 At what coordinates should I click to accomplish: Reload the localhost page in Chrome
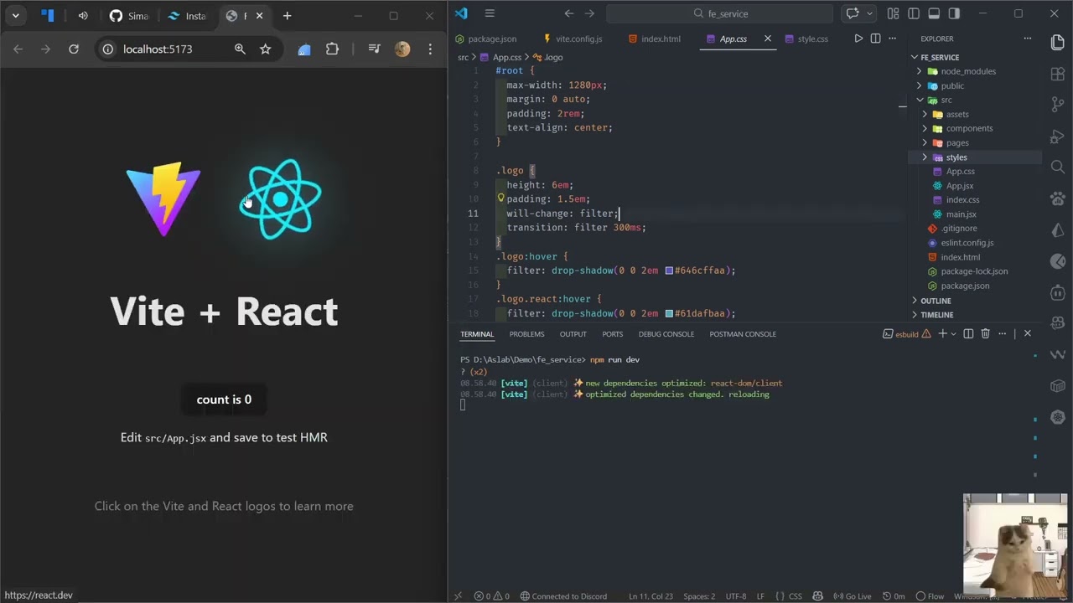(74, 49)
